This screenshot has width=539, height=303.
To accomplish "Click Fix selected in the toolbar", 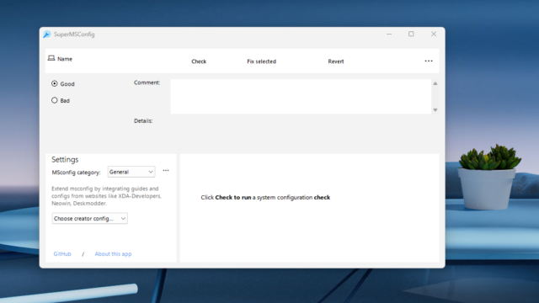I will pos(262,61).
